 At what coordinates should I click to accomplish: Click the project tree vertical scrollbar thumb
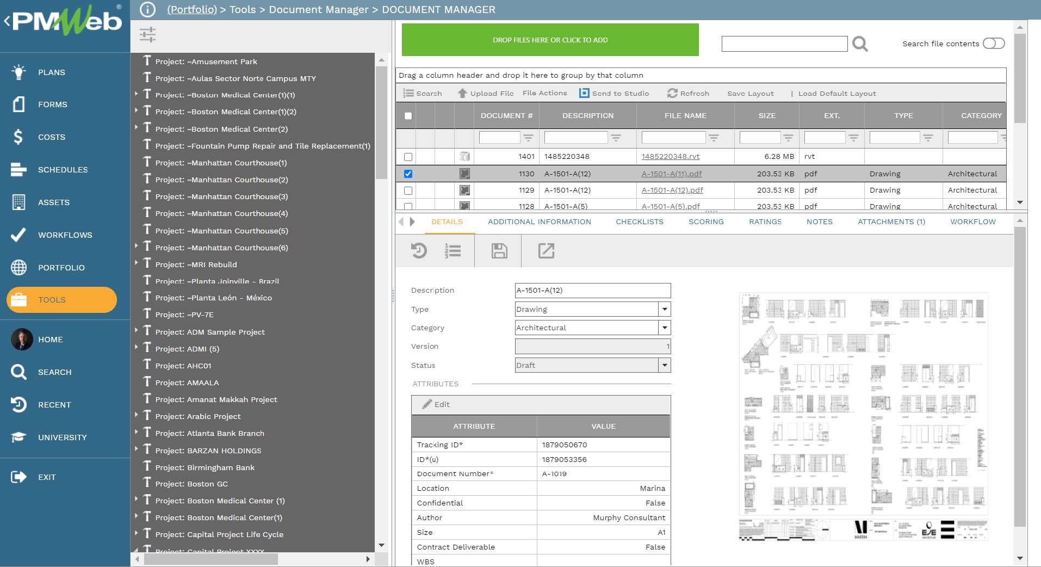tap(381, 122)
